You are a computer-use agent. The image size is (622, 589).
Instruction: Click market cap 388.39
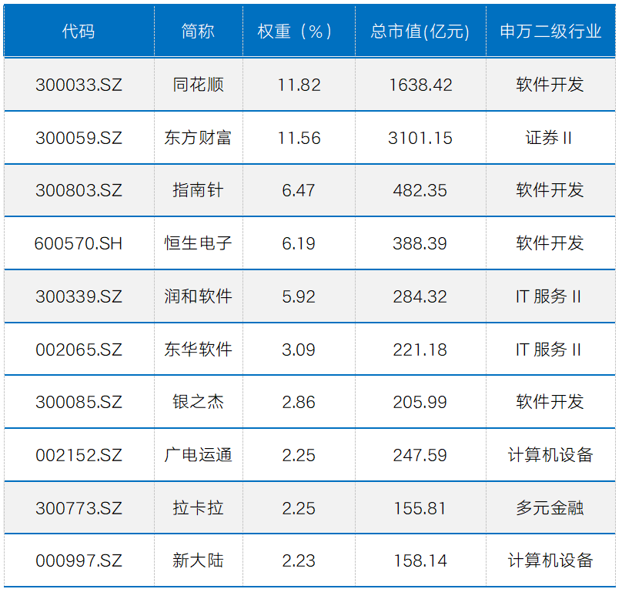pos(420,243)
